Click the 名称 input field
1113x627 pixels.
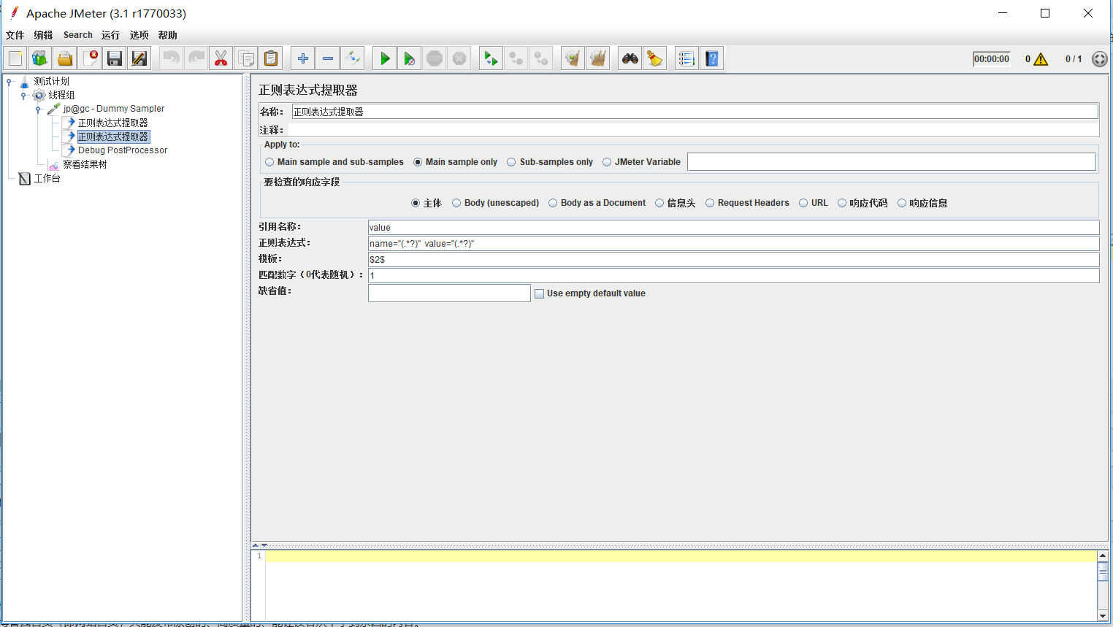point(695,111)
